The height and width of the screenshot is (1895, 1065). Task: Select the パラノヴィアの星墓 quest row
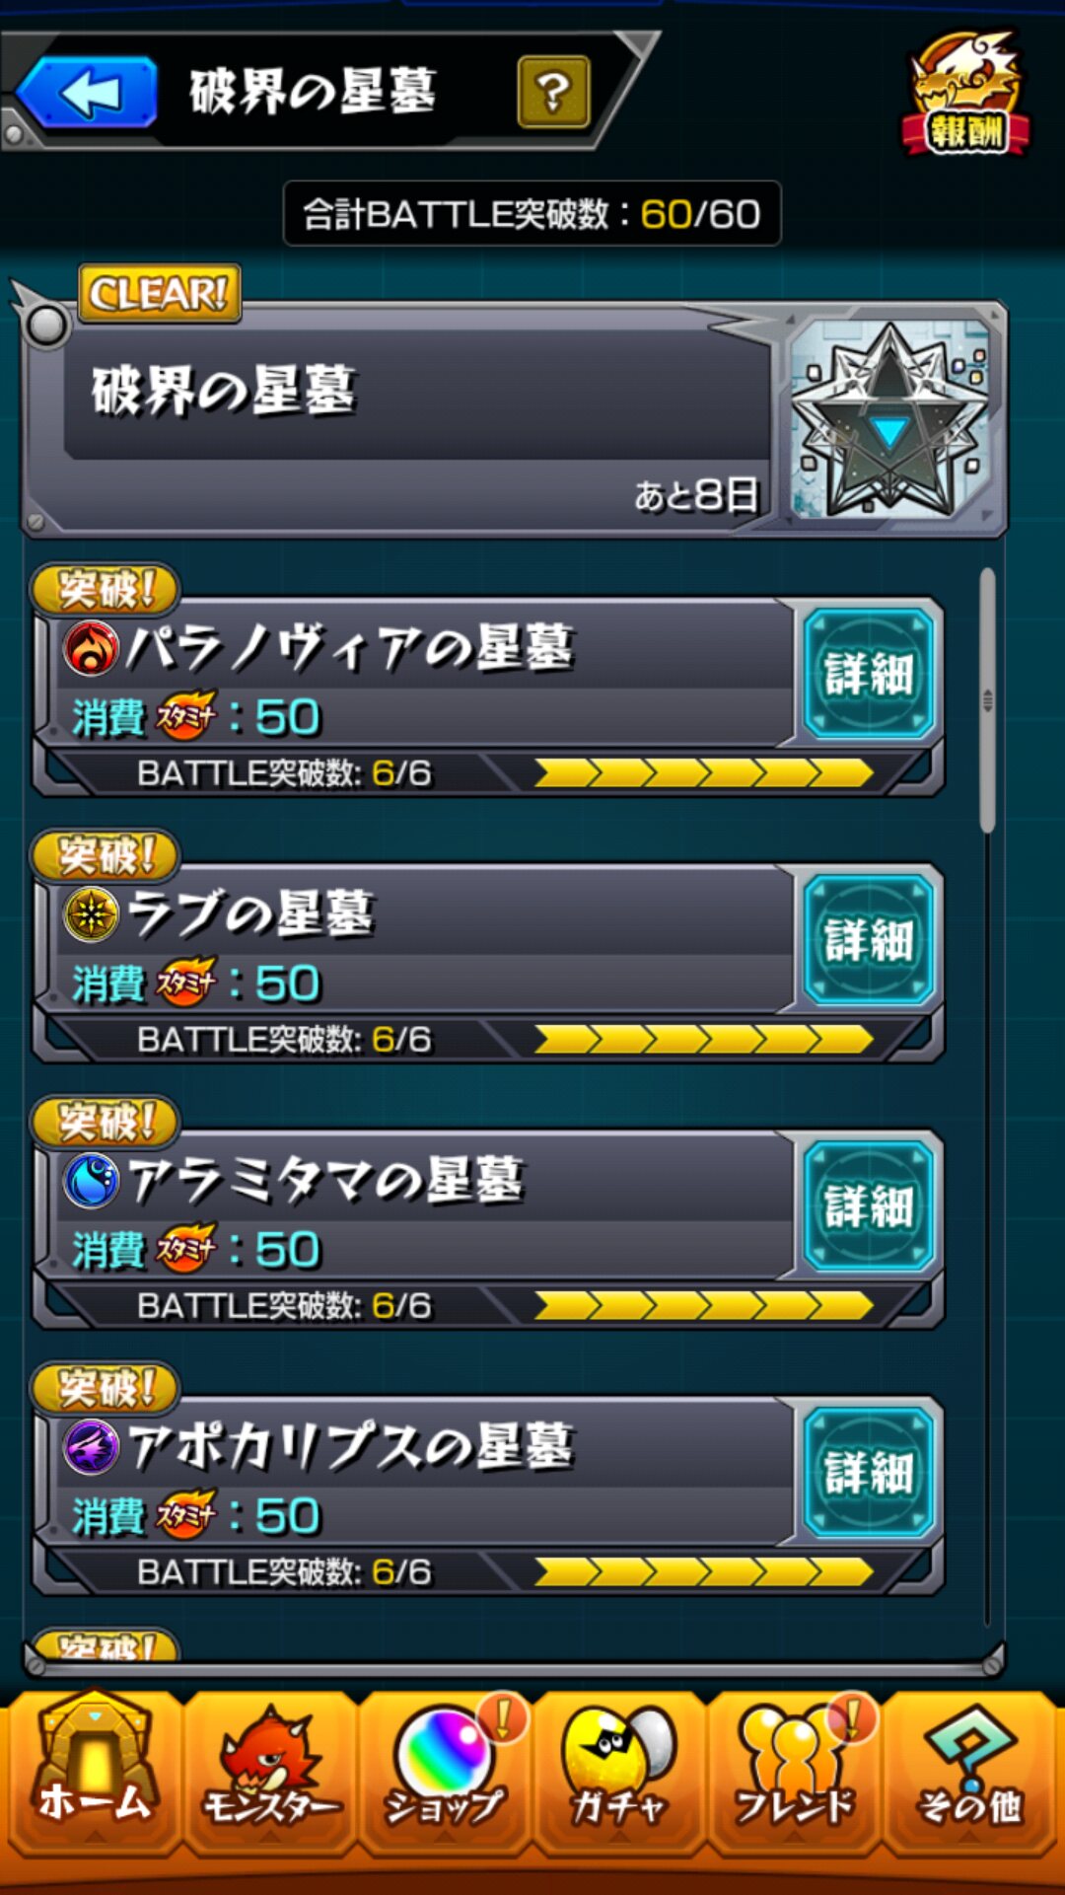pyautogui.click(x=414, y=697)
